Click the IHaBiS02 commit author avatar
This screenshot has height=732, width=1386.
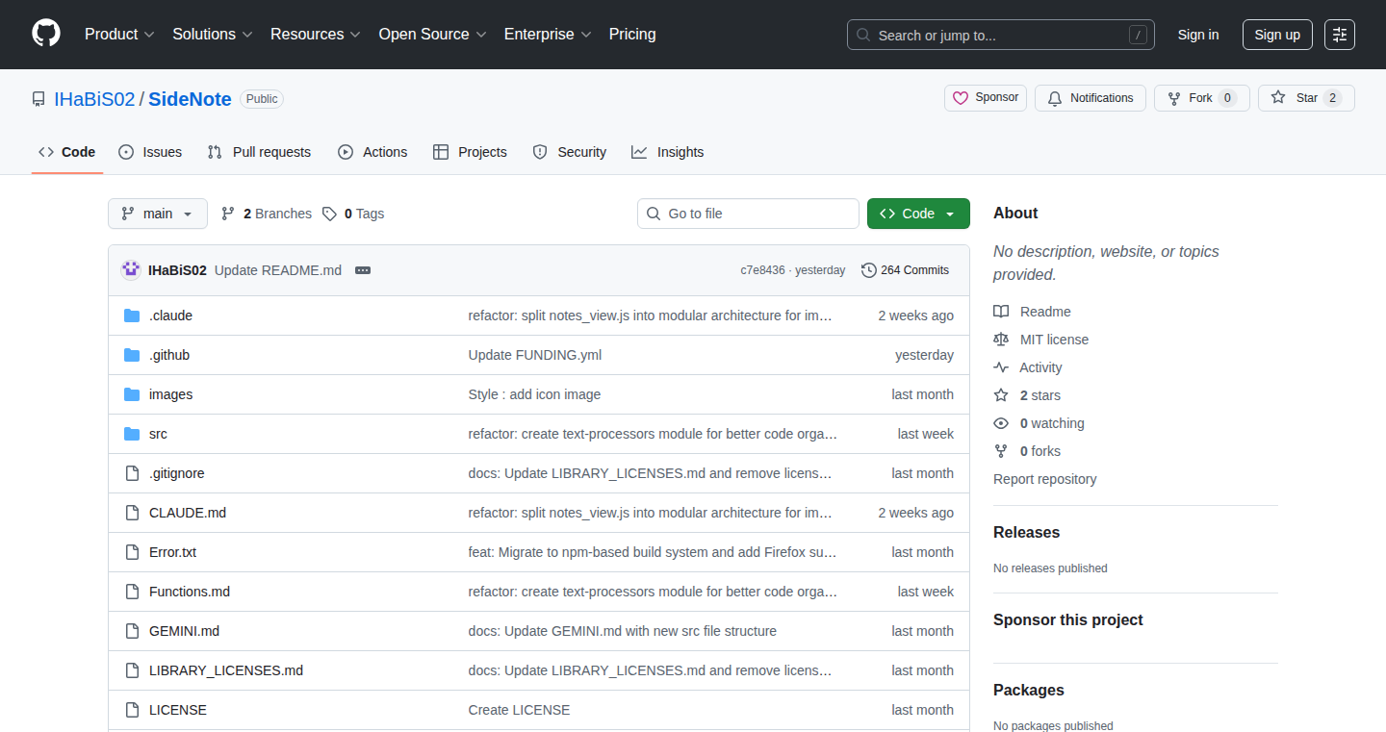tap(131, 270)
